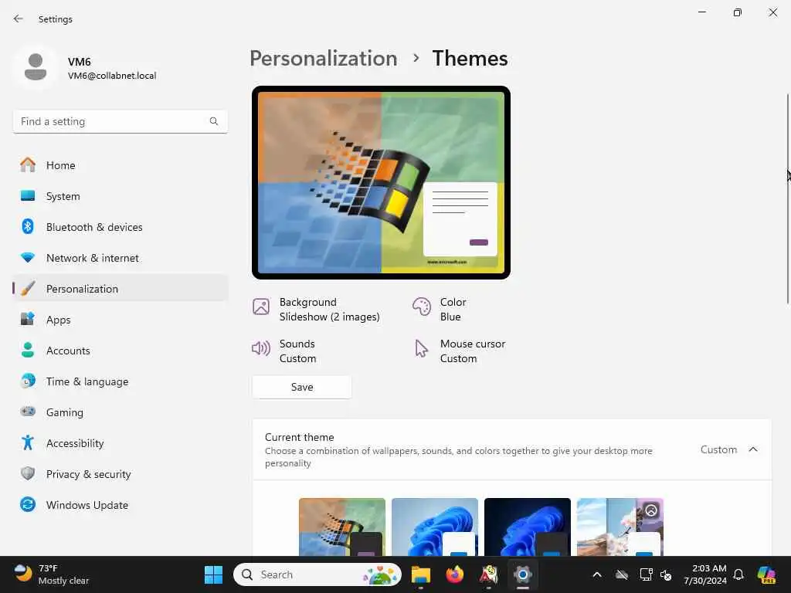Click the Sounds speaker icon

[x=261, y=348]
